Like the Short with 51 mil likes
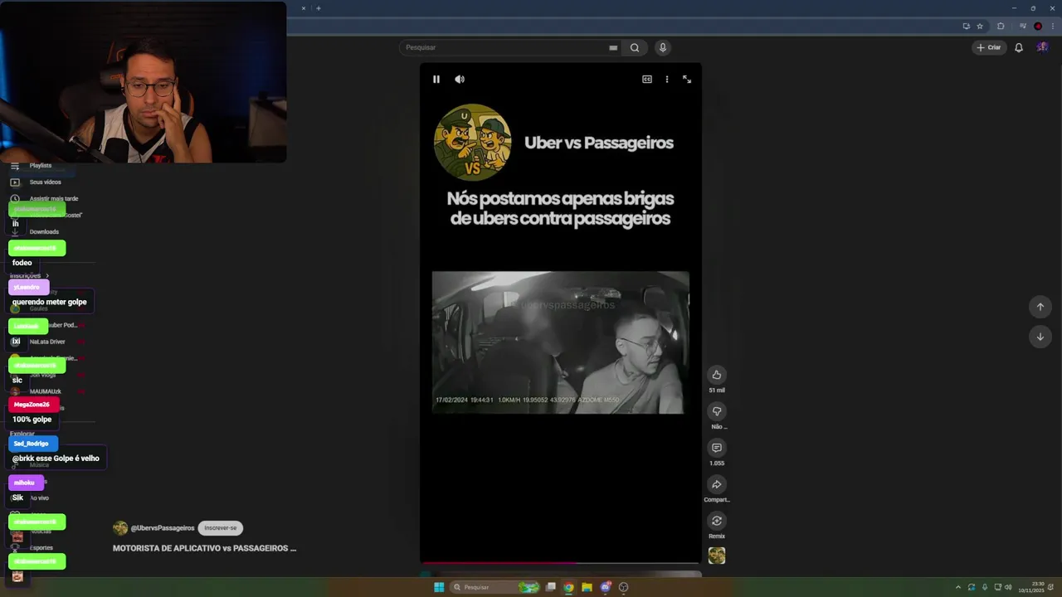The height and width of the screenshot is (597, 1062). (717, 375)
